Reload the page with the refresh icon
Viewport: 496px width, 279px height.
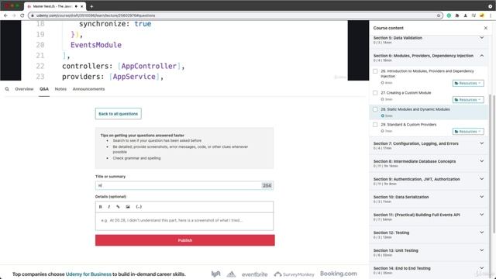22,15
